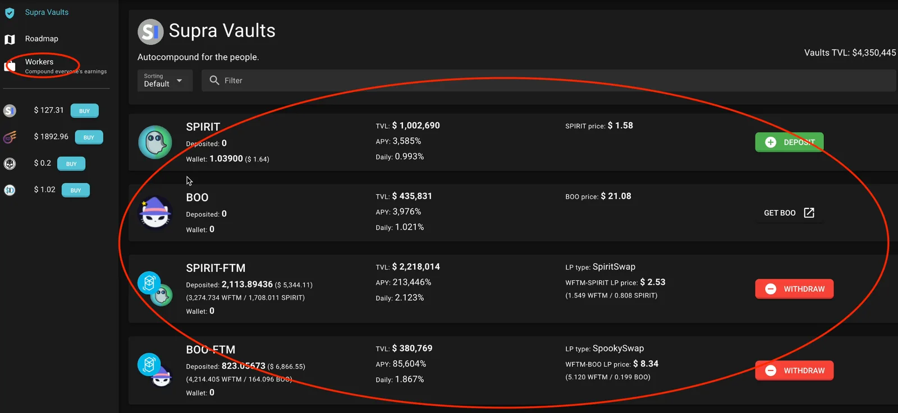This screenshot has height=413, width=898.
Task: Click the SPIRIT-FTM pair token icon
Action: click(x=155, y=289)
